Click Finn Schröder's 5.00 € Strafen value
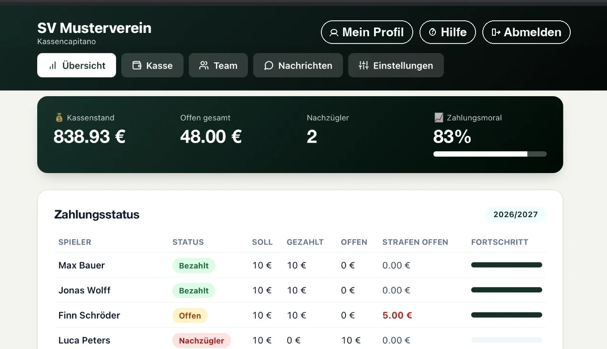Image resolution: width=607 pixels, height=349 pixels. pos(397,316)
